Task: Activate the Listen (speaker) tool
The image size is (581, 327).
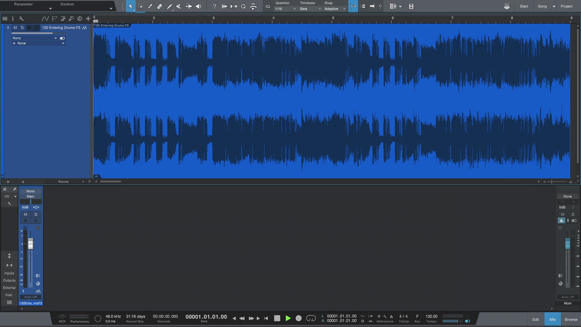Action: (198, 6)
